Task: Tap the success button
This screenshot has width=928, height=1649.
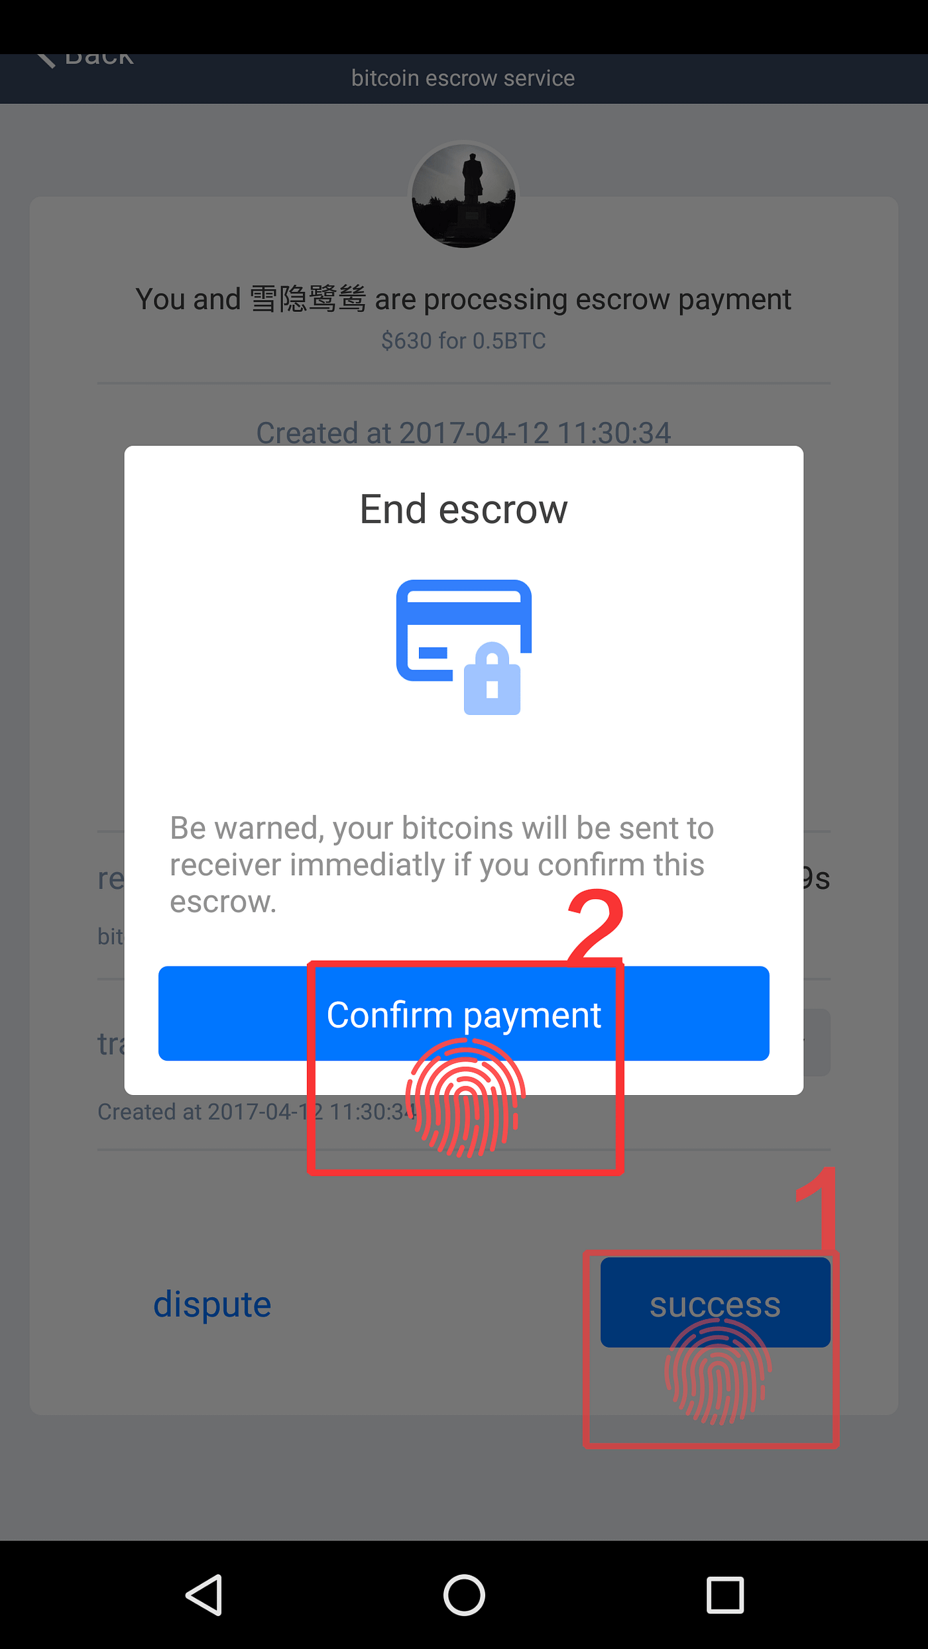Action: pyautogui.click(x=715, y=1302)
